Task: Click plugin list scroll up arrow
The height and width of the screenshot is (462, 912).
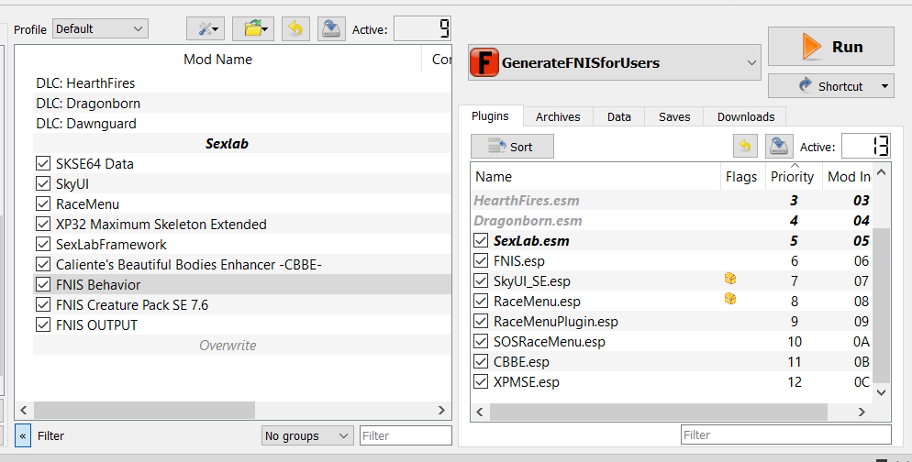Action: tap(881, 172)
